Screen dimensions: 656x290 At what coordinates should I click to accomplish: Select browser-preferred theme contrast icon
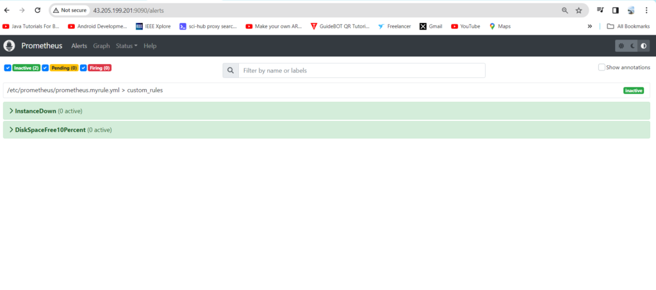[643, 46]
